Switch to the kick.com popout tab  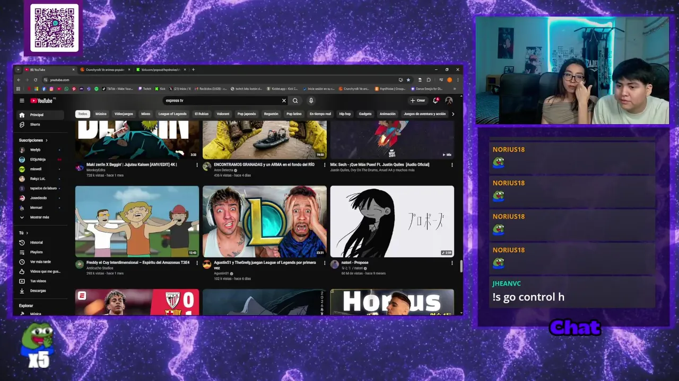(160, 69)
